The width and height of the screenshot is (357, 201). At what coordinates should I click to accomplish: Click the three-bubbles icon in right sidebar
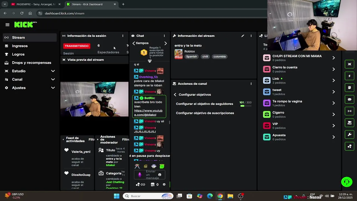(x=349, y=146)
